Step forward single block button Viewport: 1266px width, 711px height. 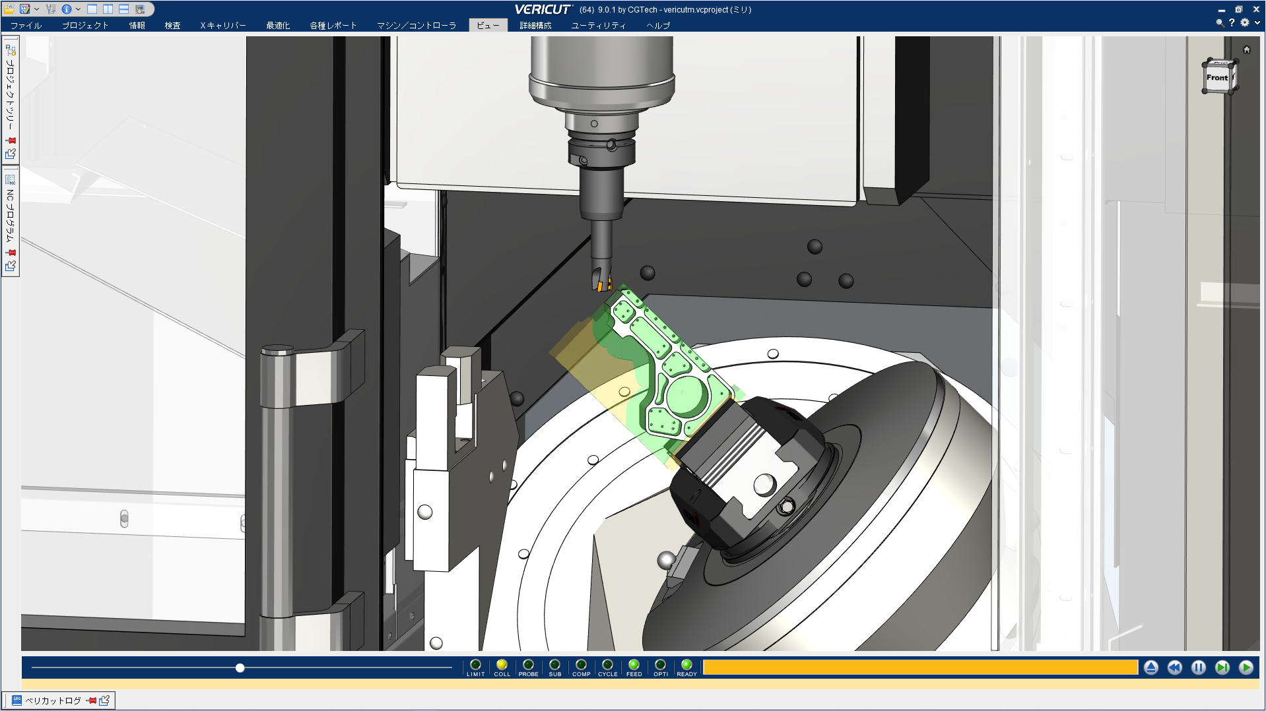(1222, 667)
